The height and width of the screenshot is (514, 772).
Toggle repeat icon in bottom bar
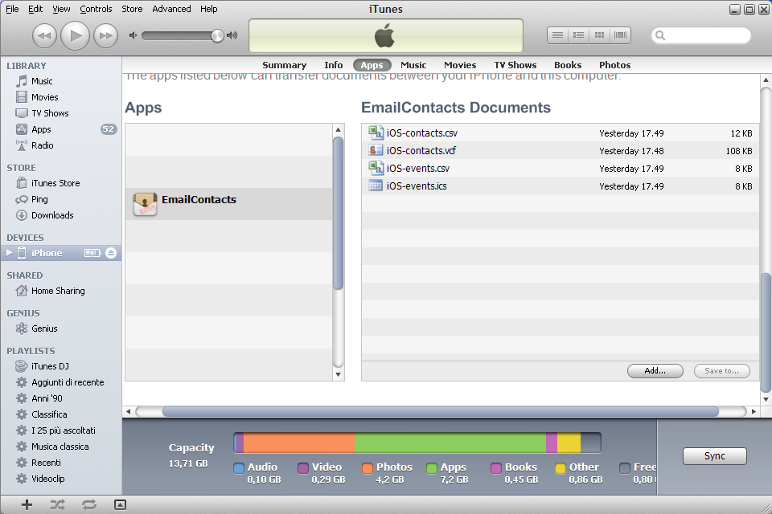(89, 504)
